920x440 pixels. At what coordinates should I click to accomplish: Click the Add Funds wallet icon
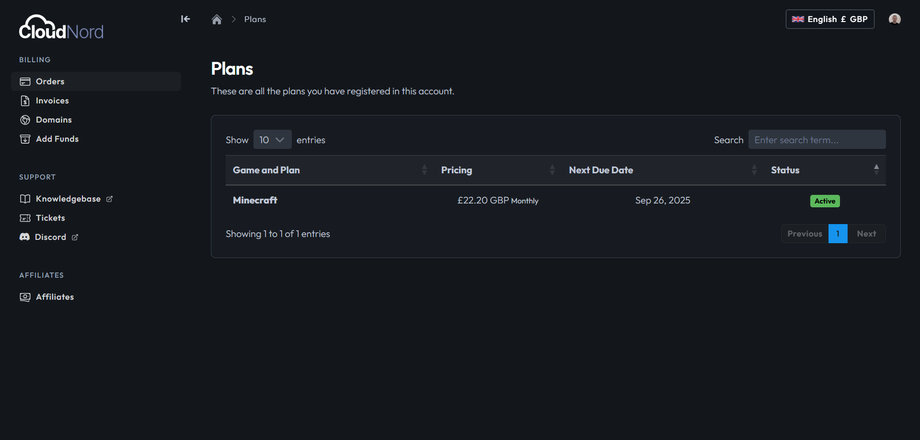[25, 139]
